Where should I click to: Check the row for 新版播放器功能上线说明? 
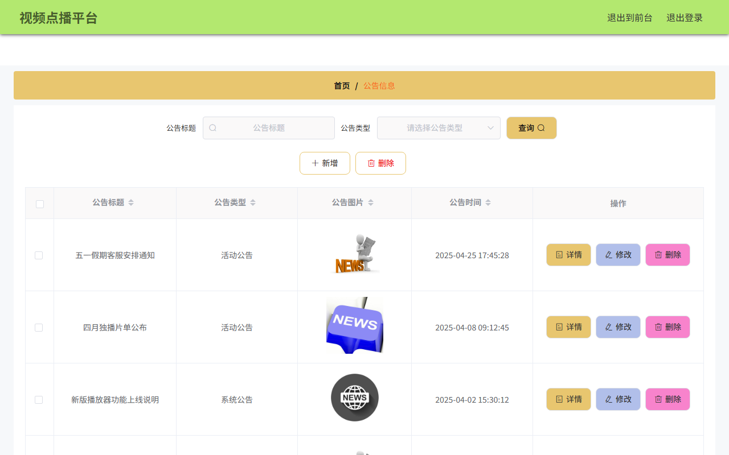39,400
